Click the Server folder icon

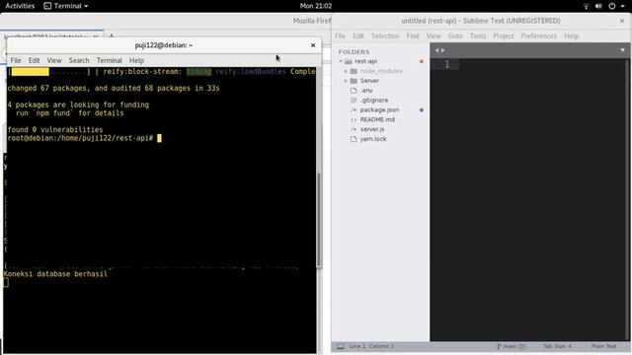tap(354, 81)
